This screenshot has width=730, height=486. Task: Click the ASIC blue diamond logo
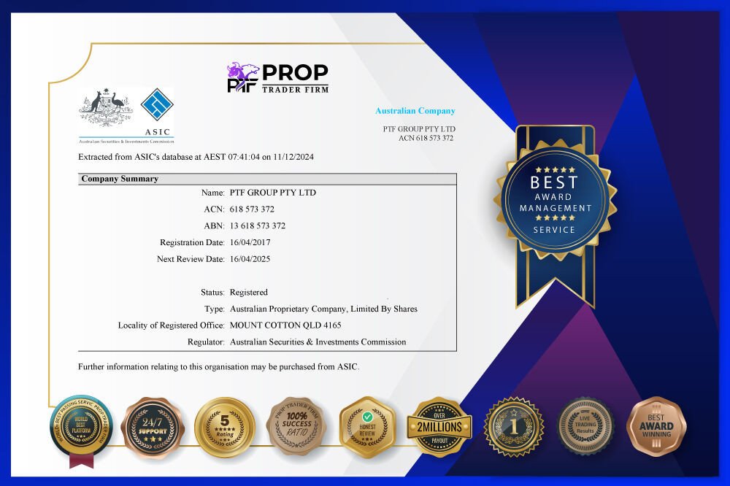click(x=156, y=107)
